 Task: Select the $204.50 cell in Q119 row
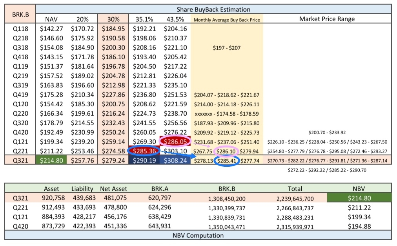click(x=144, y=66)
